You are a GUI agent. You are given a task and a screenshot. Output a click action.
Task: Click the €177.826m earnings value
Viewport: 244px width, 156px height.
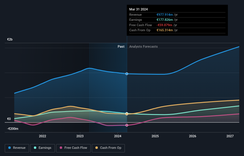pos(165,20)
